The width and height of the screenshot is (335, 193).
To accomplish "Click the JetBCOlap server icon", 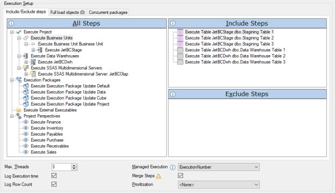I will [33, 74].
